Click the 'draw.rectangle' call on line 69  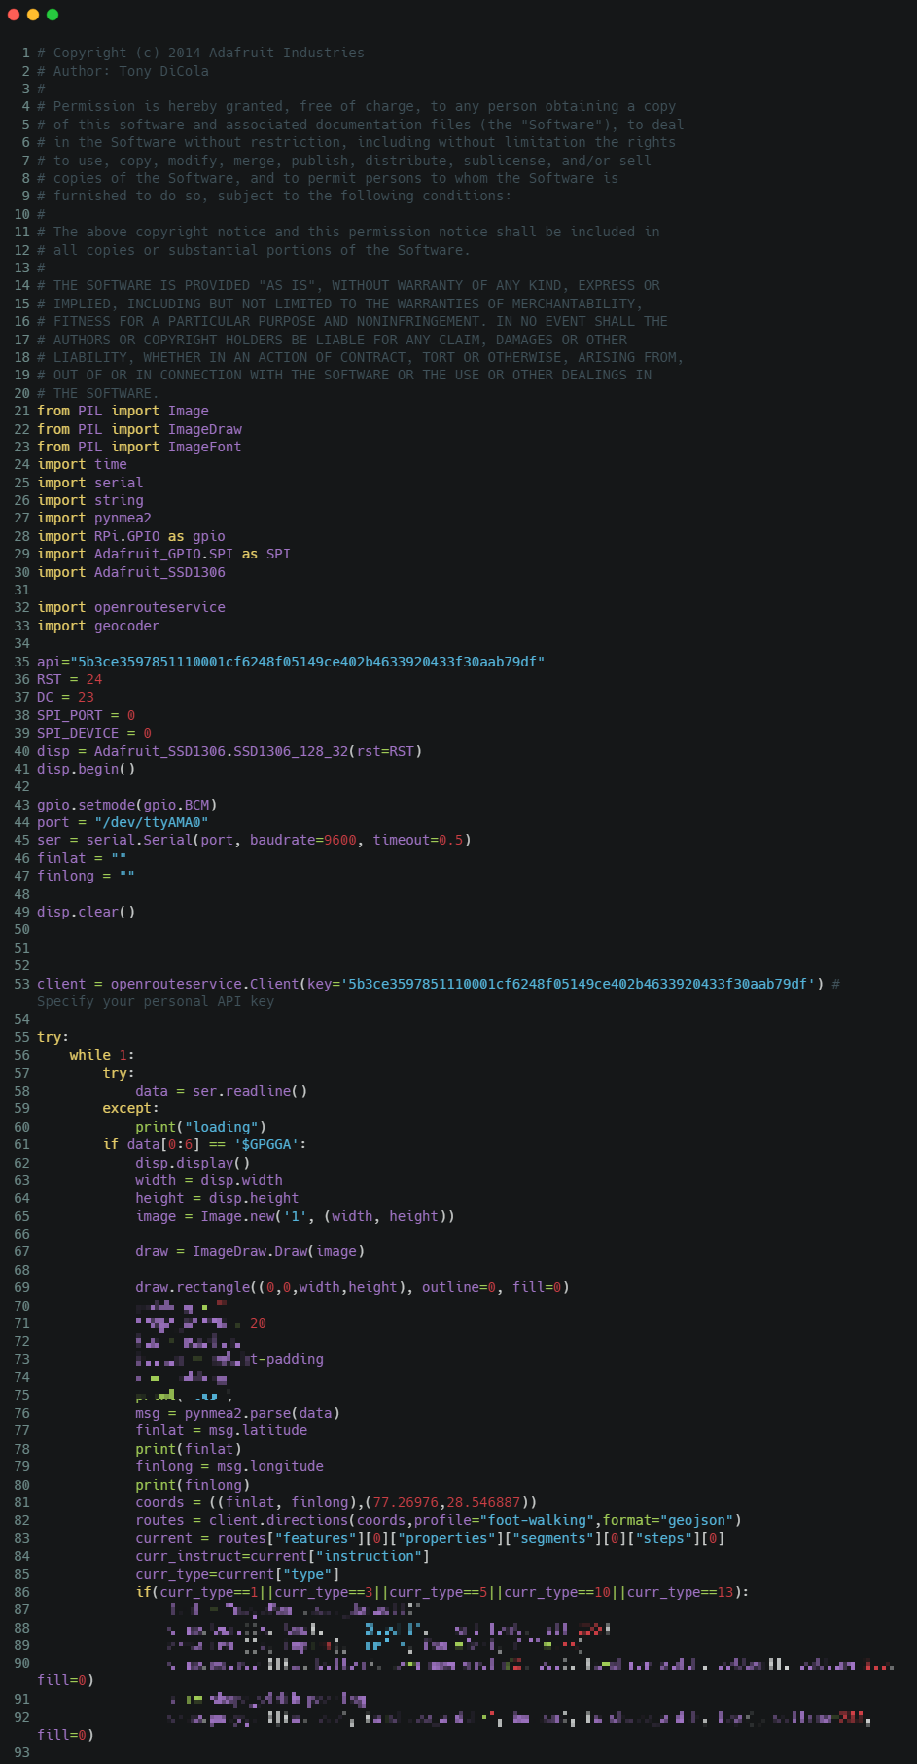[192, 1287]
